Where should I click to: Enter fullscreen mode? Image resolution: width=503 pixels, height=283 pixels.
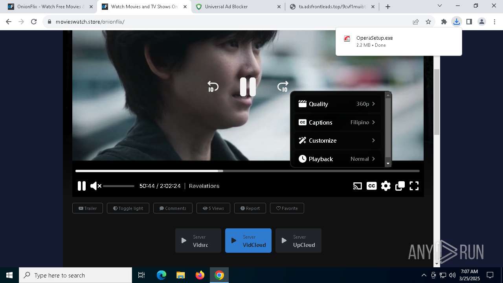click(x=414, y=186)
